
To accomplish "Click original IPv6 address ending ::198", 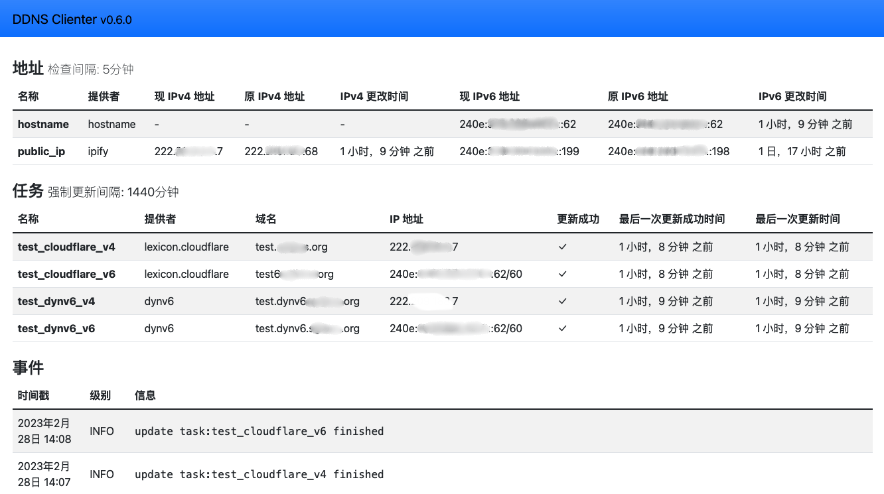I will (x=669, y=151).
